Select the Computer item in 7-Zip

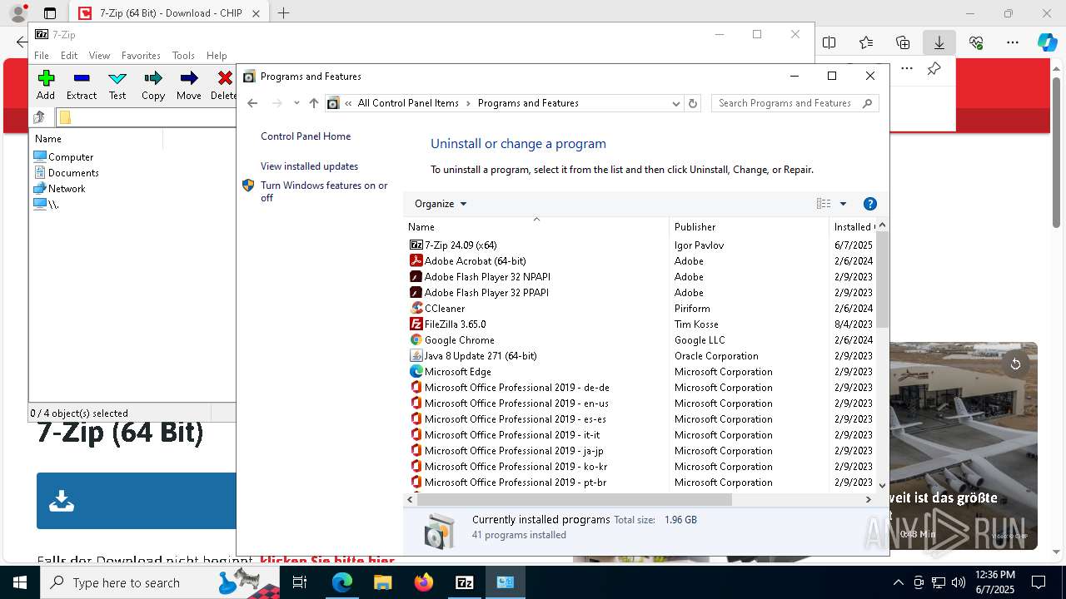coord(63,156)
